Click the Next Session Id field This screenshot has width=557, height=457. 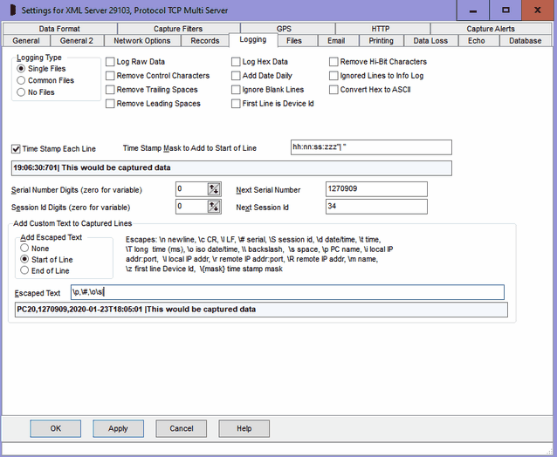pyautogui.click(x=376, y=207)
